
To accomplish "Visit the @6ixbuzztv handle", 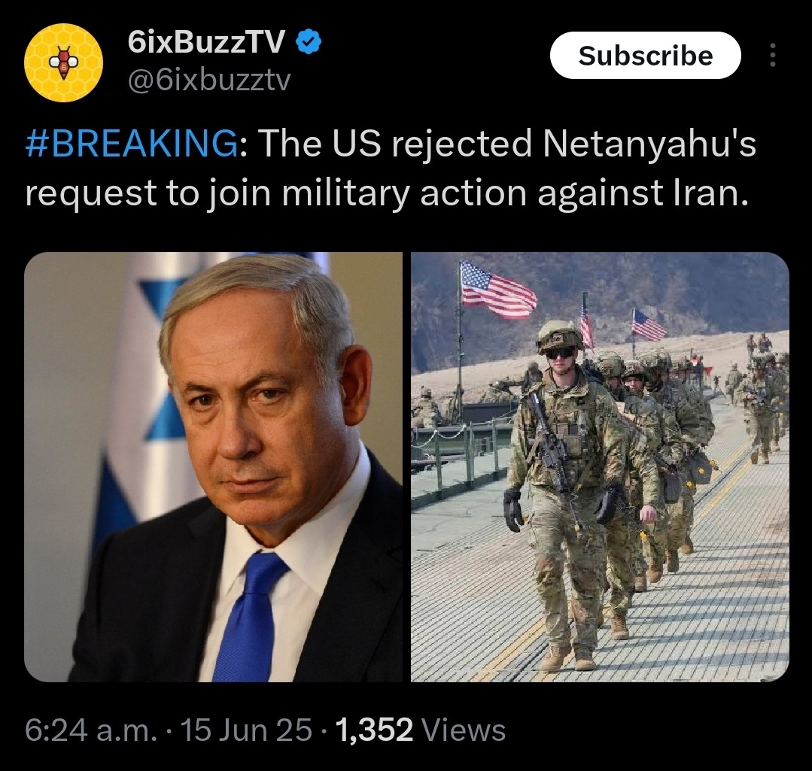I will tap(209, 80).
